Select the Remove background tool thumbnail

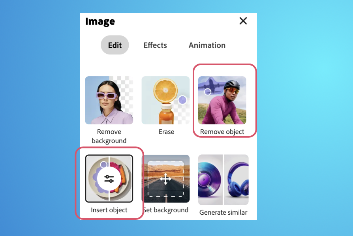pyautogui.click(x=109, y=100)
